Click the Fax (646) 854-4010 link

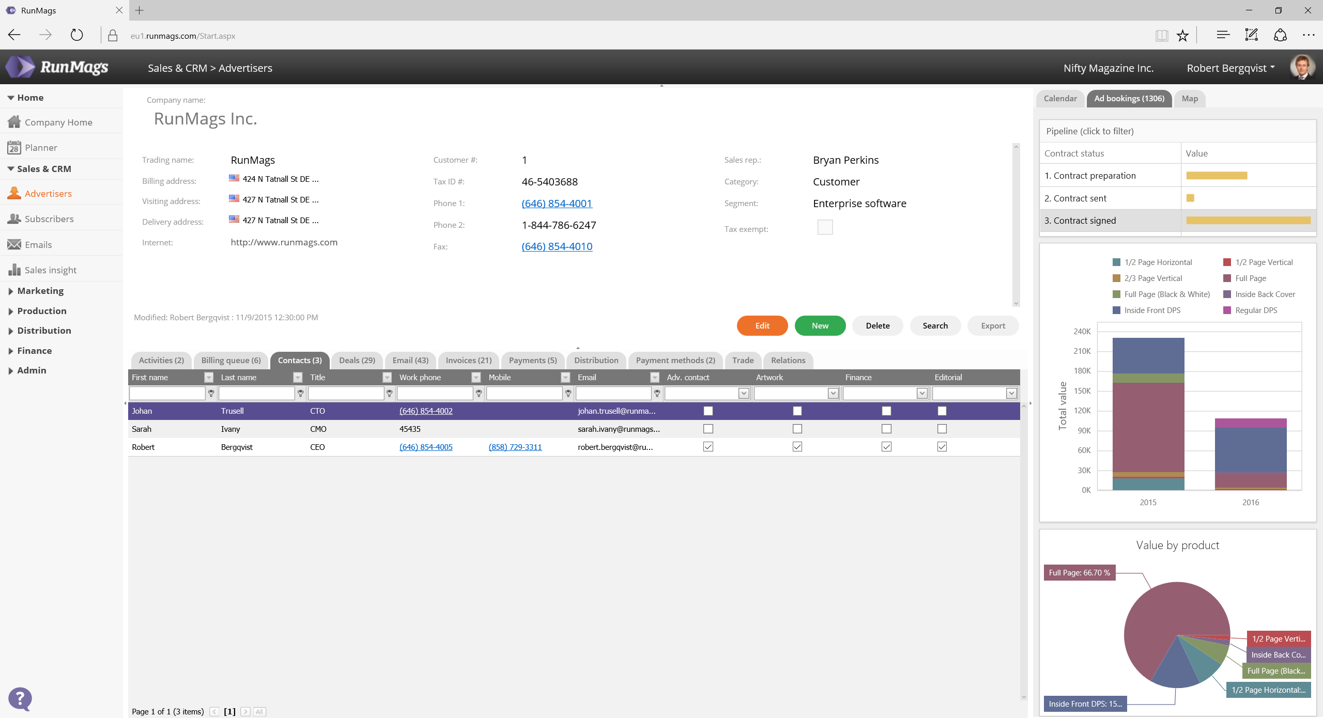[557, 246]
